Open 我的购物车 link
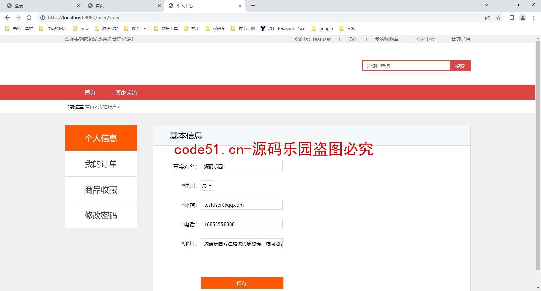541x291 pixels. click(x=386, y=39)
